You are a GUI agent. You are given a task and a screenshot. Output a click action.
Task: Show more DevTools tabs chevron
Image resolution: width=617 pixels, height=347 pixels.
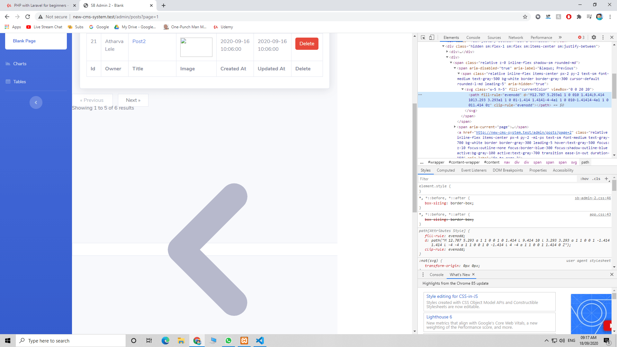pos(560,37)
